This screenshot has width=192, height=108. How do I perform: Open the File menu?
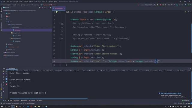coord(4,2)
